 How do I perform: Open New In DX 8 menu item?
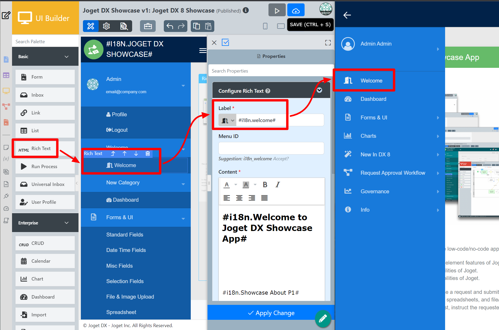[x=375, y=155]
